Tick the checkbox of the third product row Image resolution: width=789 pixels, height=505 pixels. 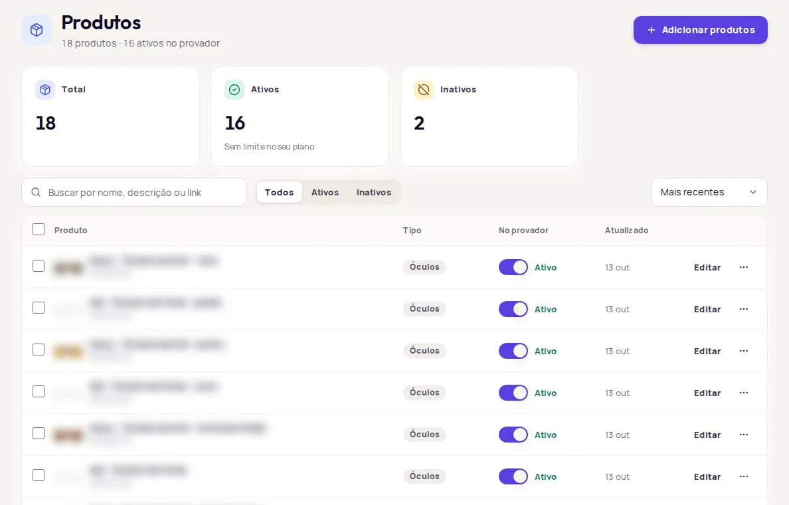coord(39,350)
